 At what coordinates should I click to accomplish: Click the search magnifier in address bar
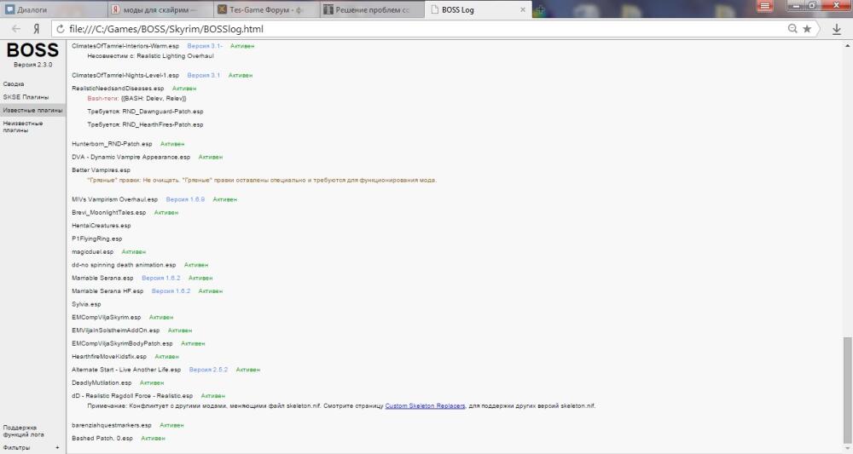(792, 29)
